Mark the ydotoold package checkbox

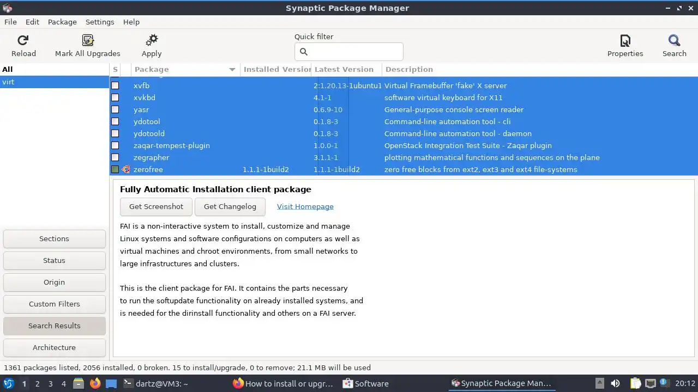click(115, 133)
